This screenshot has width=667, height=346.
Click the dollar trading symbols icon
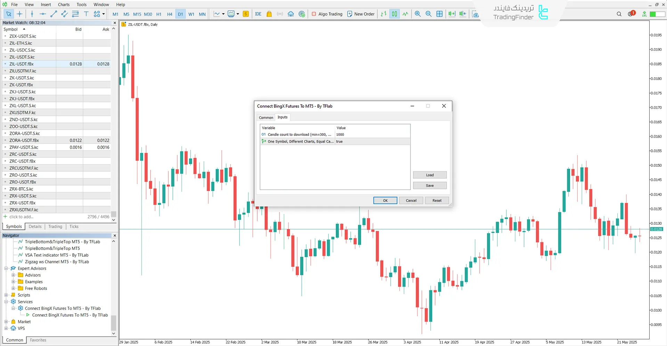246,14
